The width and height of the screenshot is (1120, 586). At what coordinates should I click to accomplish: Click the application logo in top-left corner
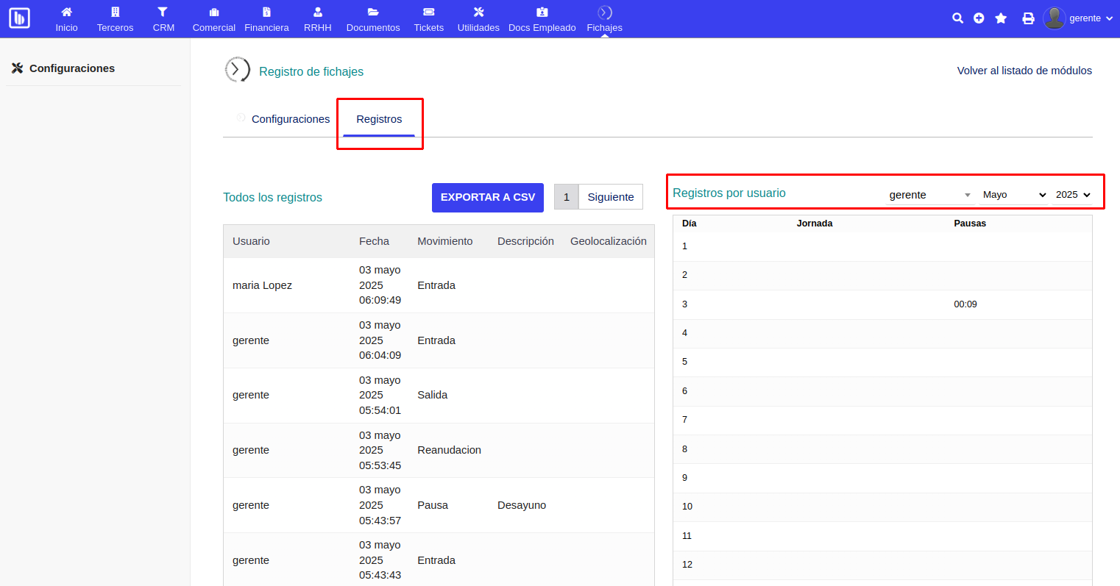click(19, 18)
